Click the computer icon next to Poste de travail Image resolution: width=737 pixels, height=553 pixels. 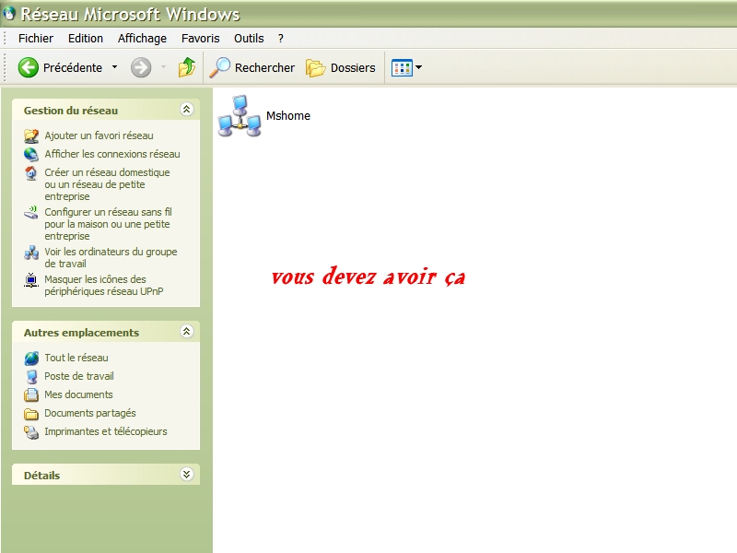click(x=31, y=377)
